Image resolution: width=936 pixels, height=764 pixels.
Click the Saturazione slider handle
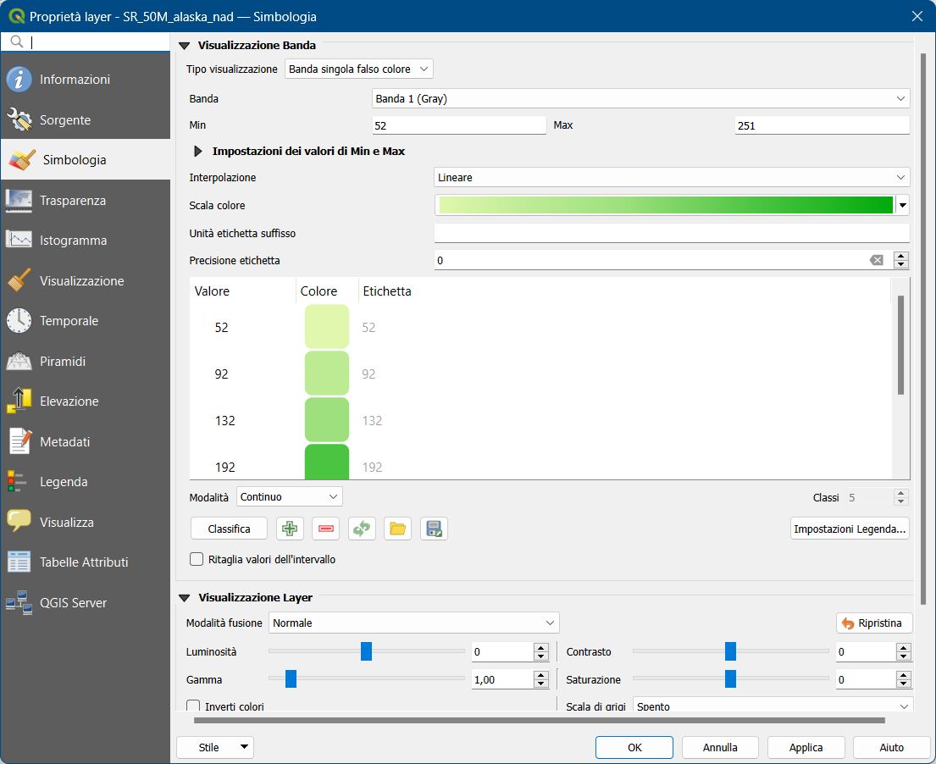point(730,678)
